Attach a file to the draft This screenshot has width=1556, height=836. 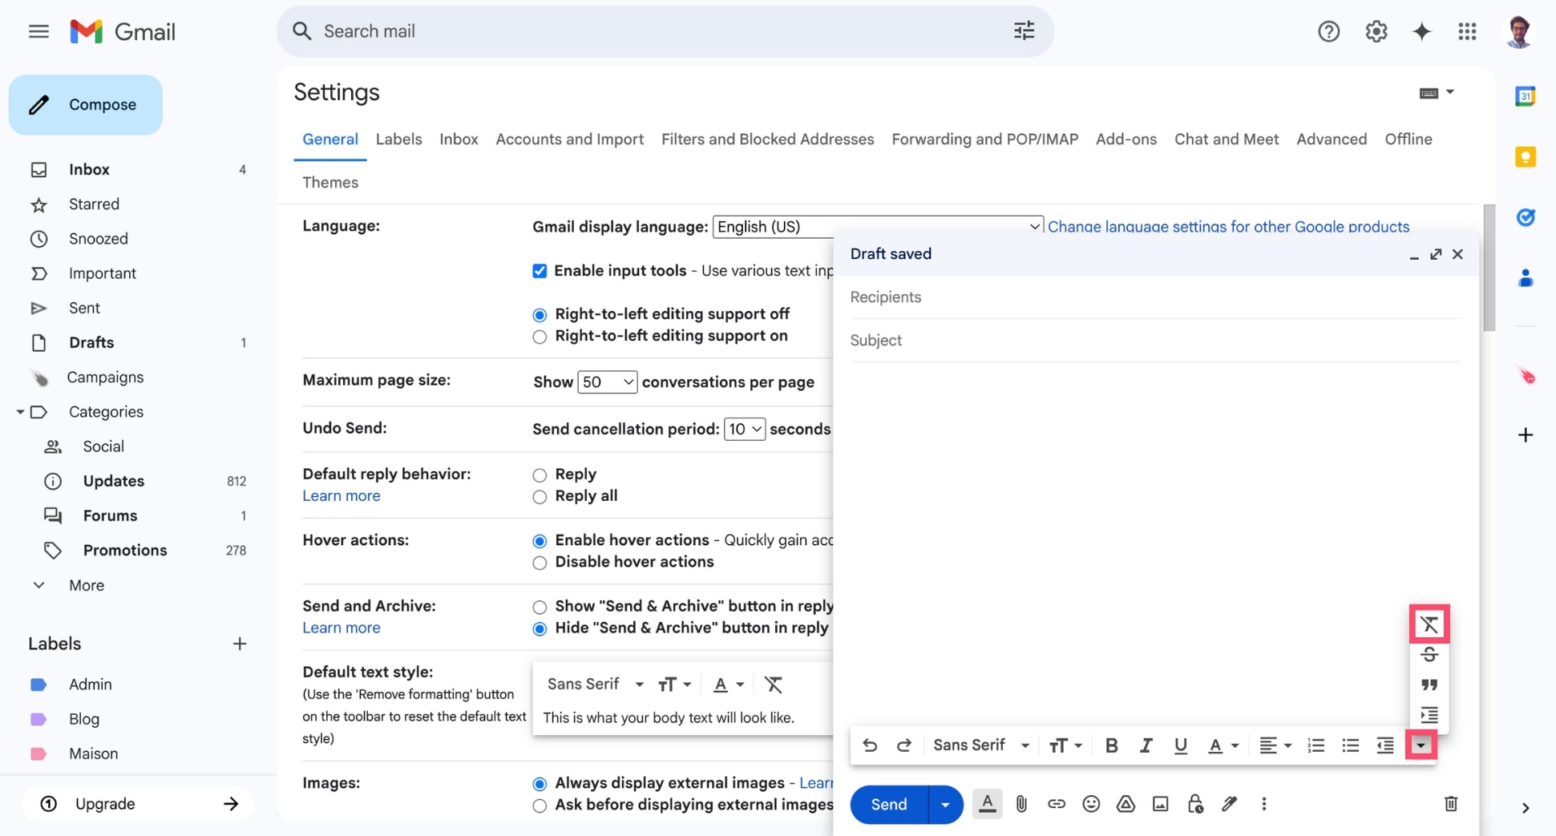(1020, 804)
